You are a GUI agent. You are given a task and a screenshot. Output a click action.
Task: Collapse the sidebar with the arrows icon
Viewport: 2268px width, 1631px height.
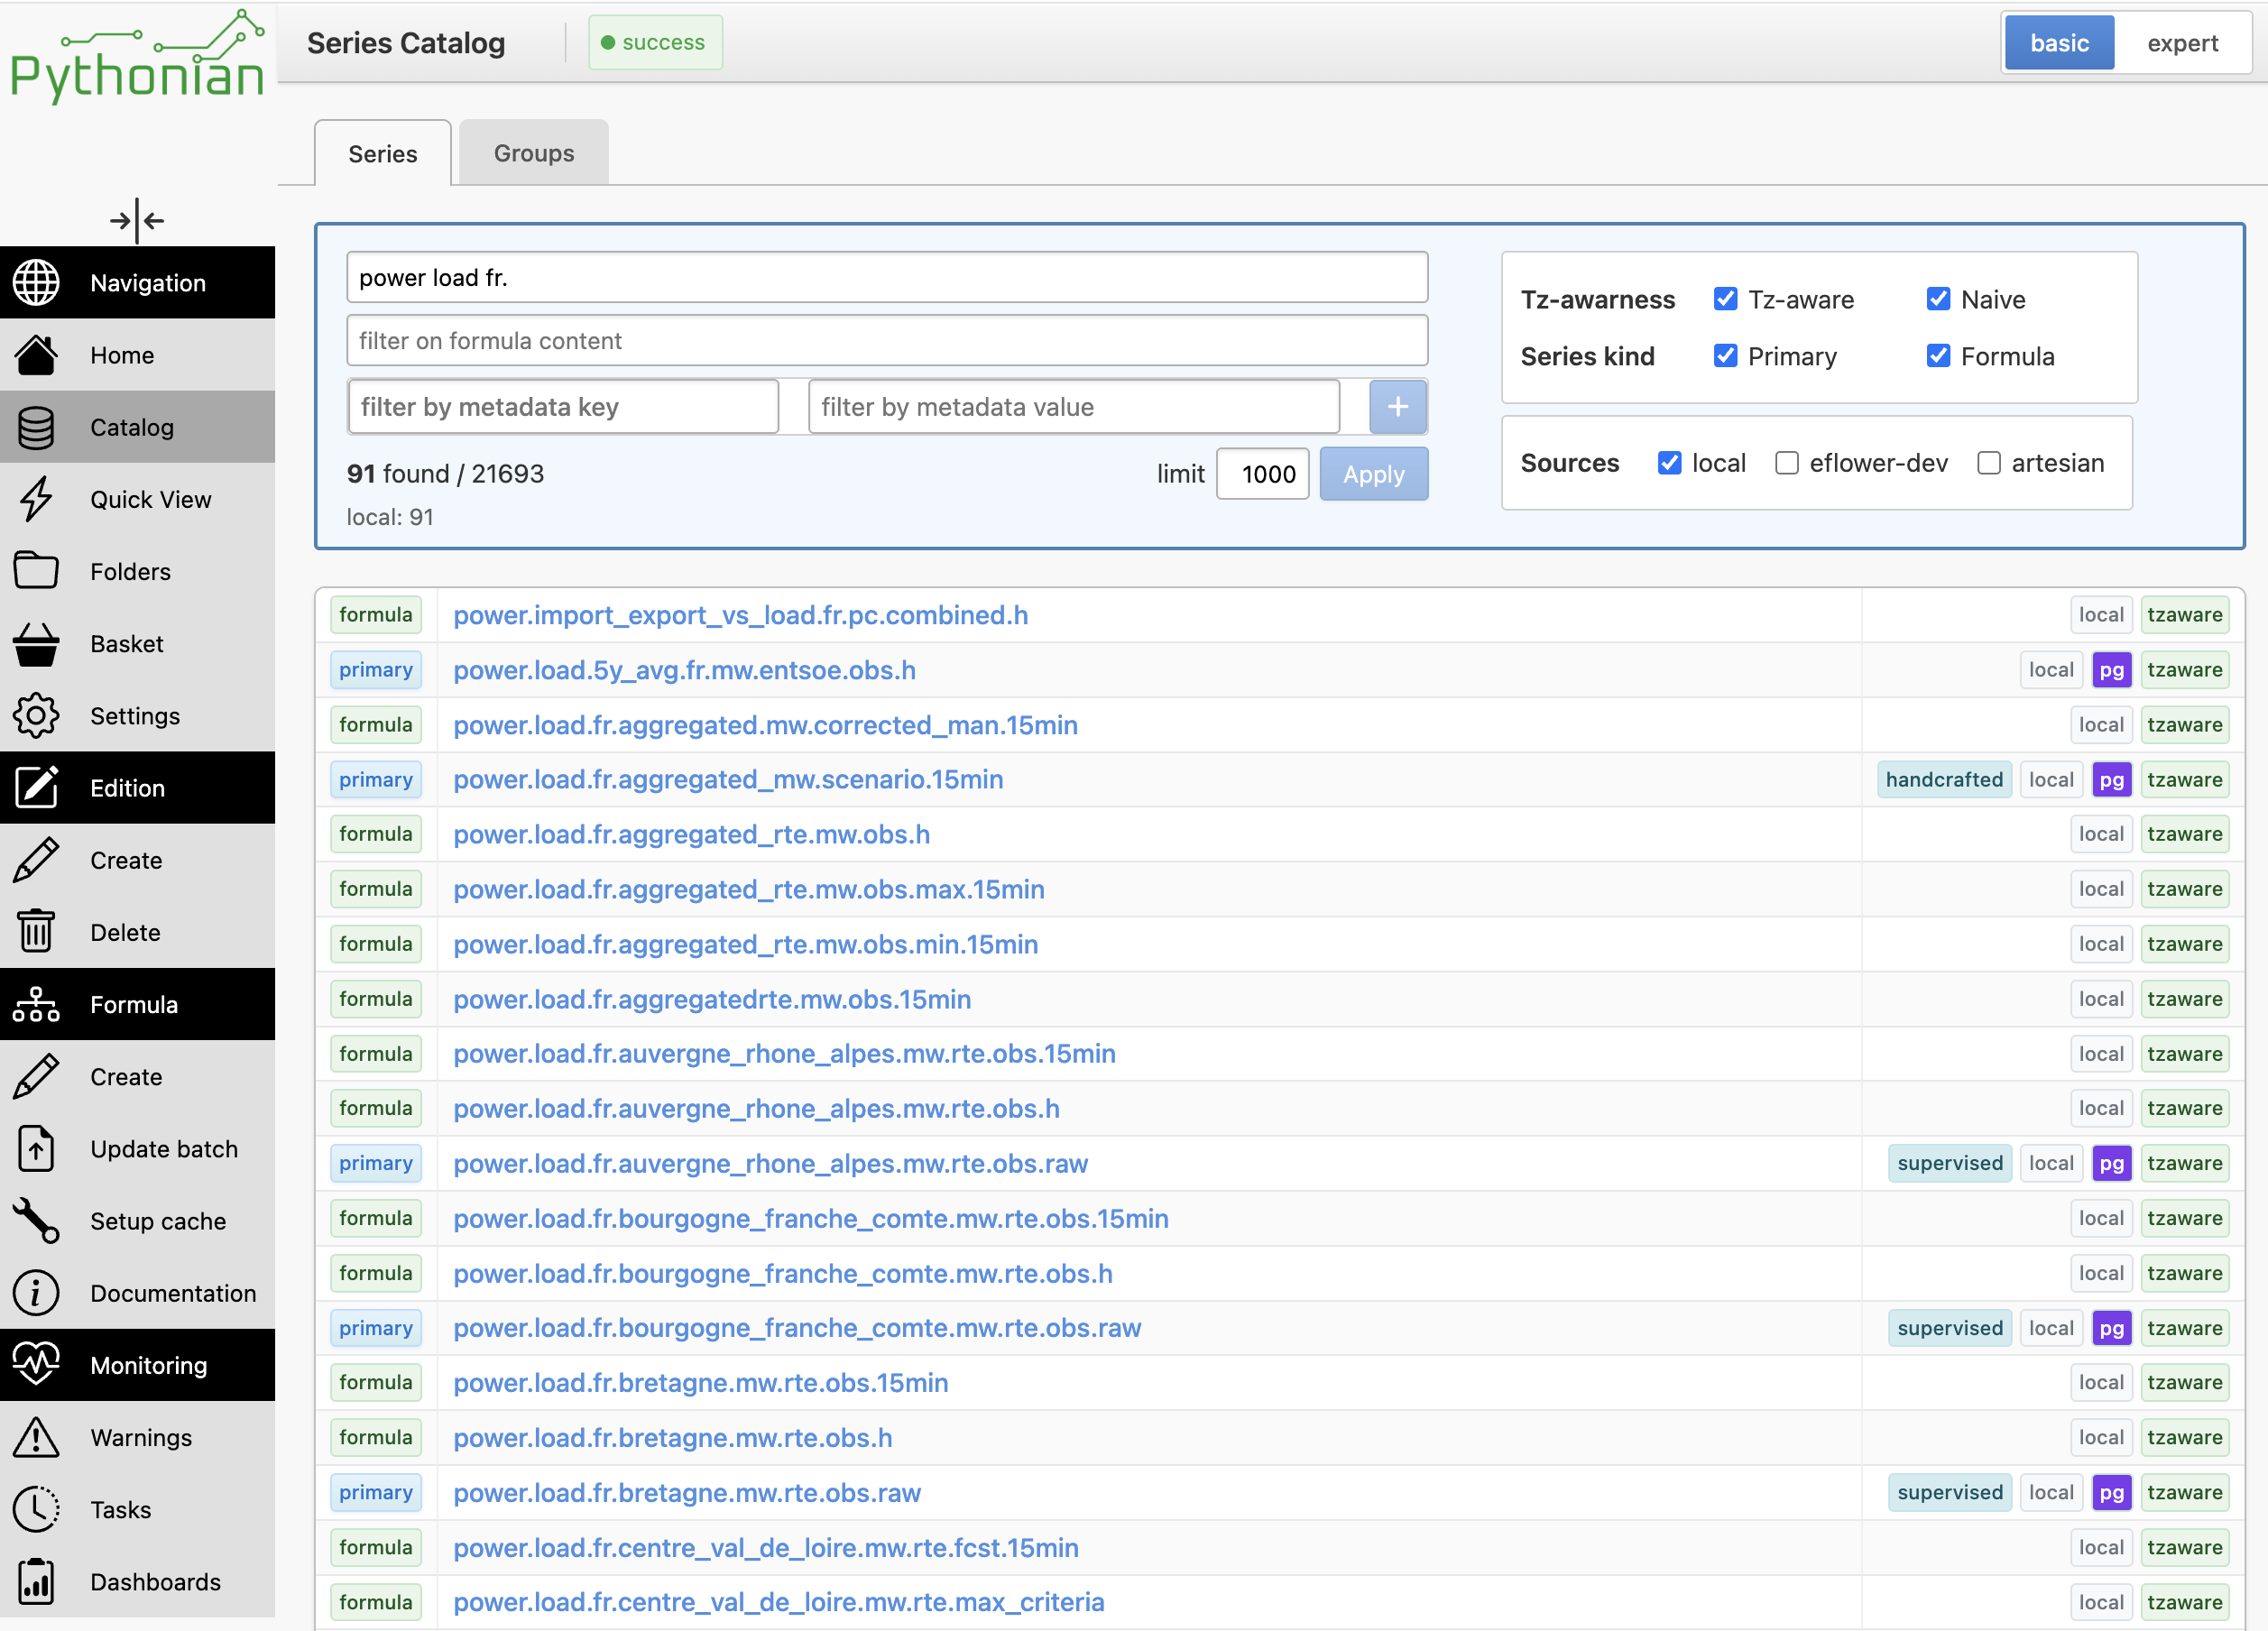click(x=137, y=220)
